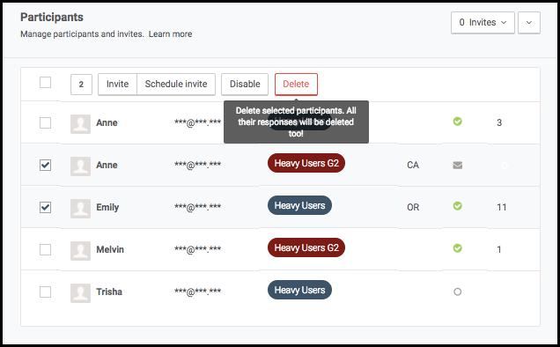Click the Participants heading
The height and width of the screenshot is (347, 560).
pos(52,17)
